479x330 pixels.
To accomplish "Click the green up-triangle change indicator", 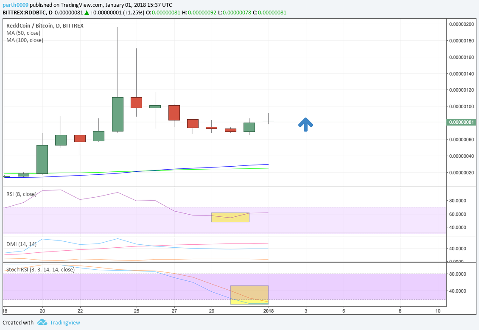I will click(87, 13).
